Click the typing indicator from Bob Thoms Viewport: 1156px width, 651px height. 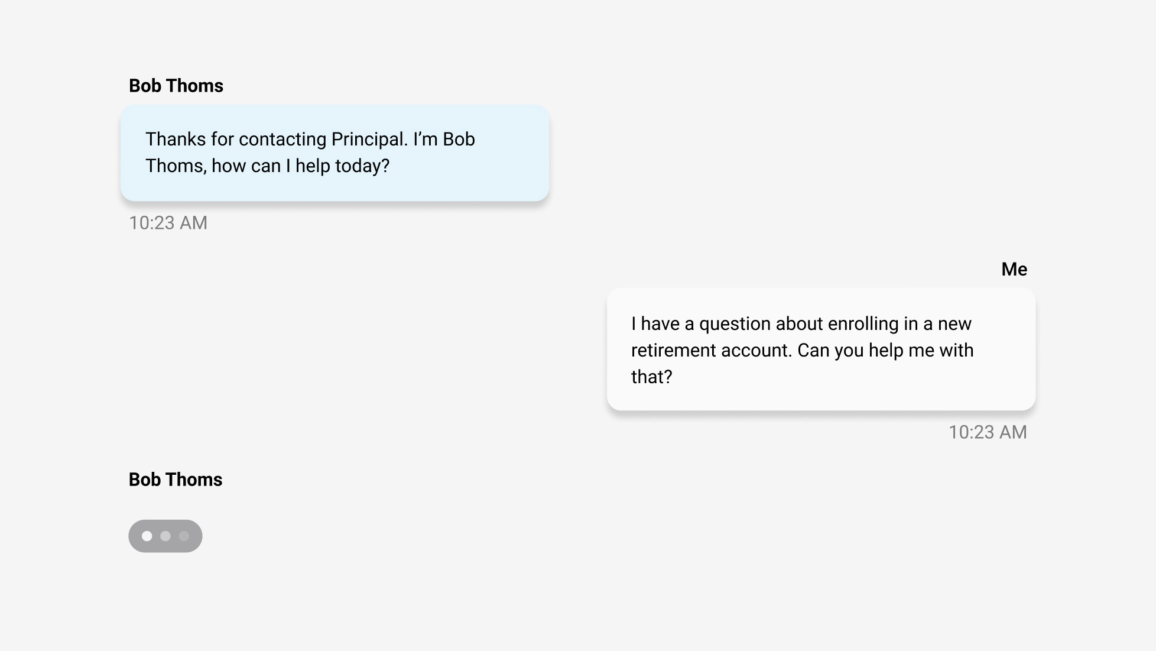165,536
